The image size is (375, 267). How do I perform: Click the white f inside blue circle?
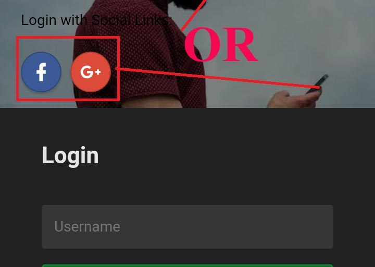tap(41, 72)
